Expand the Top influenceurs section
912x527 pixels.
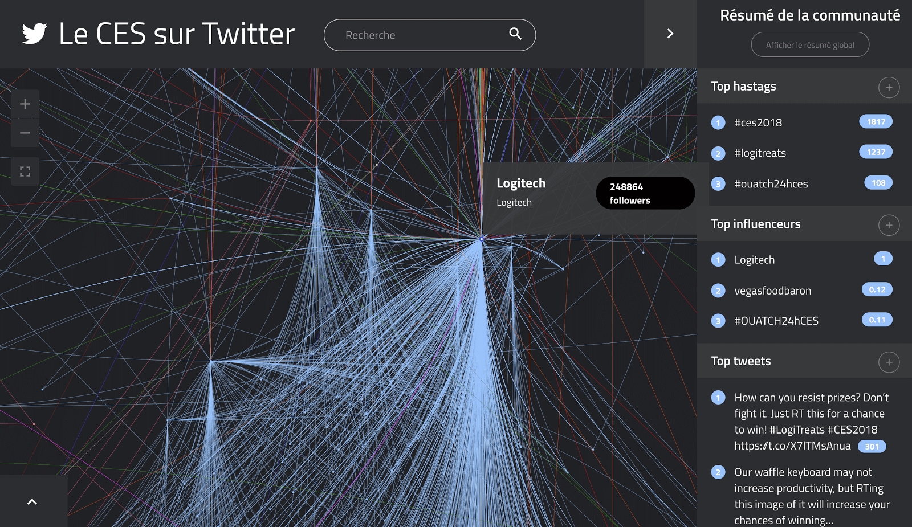[889, 225]
